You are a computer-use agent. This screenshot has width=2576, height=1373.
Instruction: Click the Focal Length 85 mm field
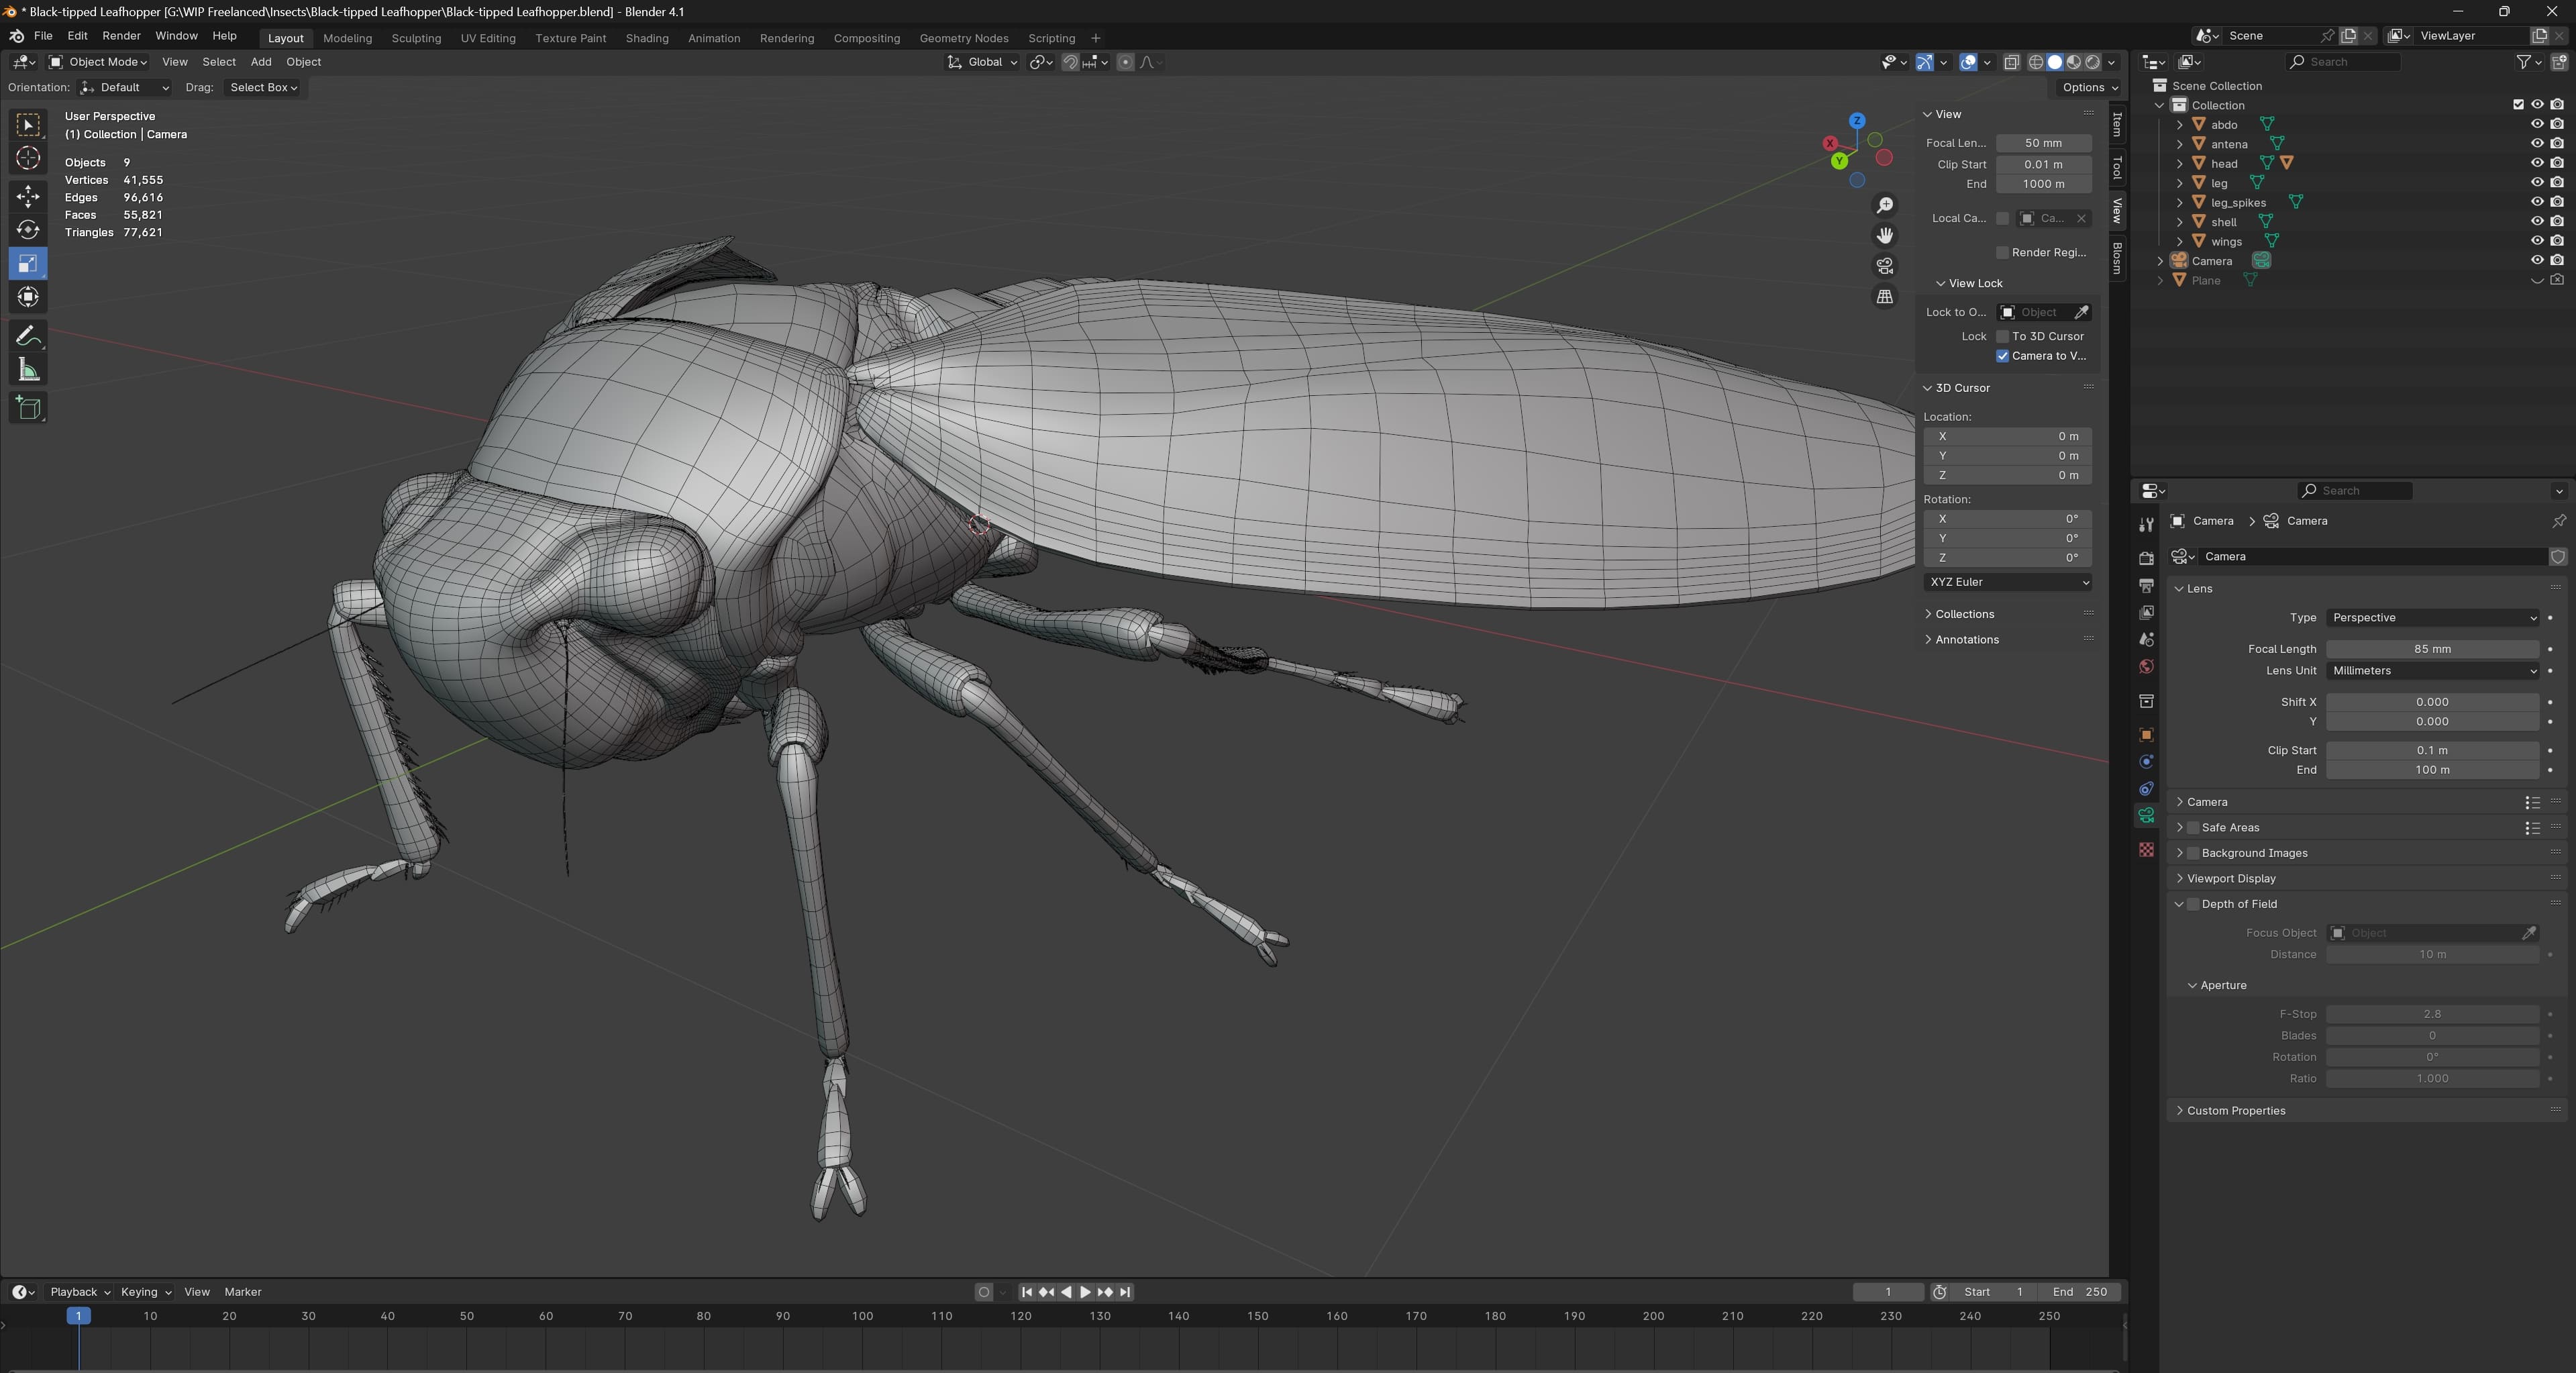[x=2432, y=649]
